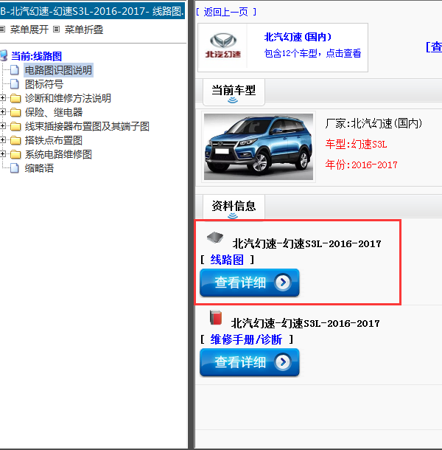The height and width of the screenshot is (450, 442).
Task: Expand the 线束插接器布置图及其端子图 node
Action: coord(3,126)
